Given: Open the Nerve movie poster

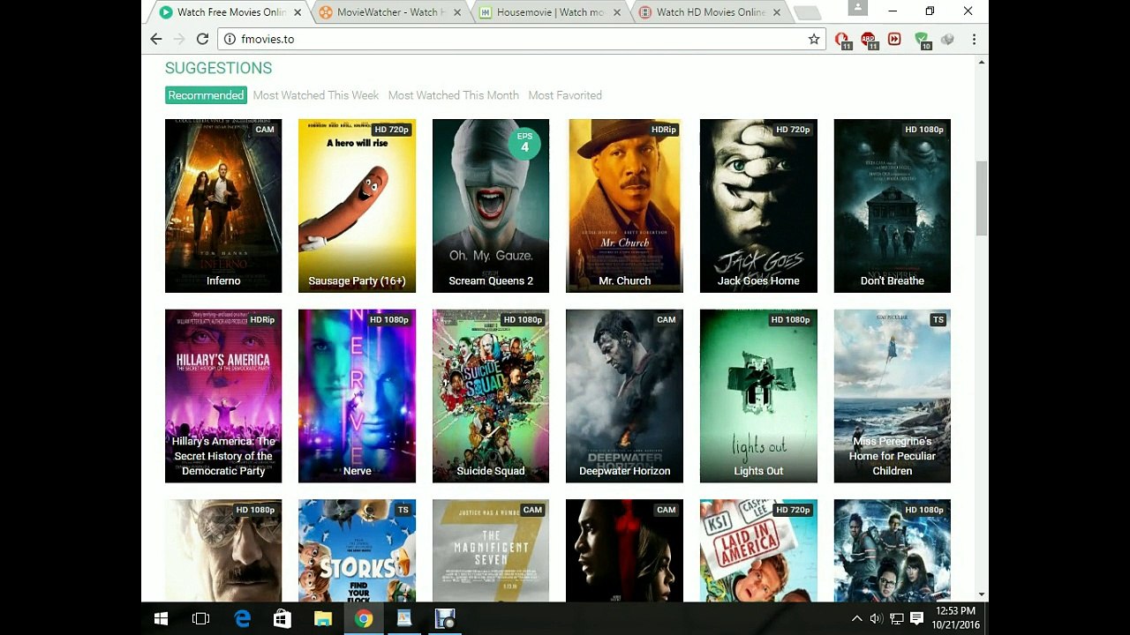Looking at the screenshot, I should pyautogui.click(x=357, y=396).
